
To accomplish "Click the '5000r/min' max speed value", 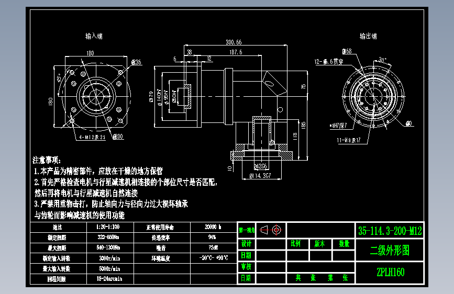I will click(x=109, y=269).
